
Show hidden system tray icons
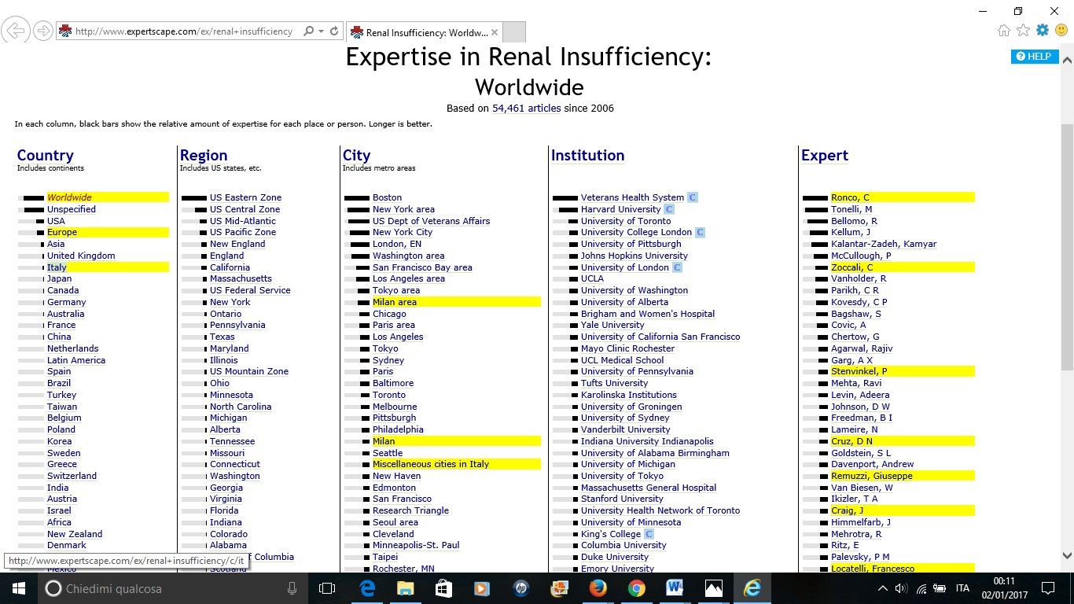[x=882, y=588]
